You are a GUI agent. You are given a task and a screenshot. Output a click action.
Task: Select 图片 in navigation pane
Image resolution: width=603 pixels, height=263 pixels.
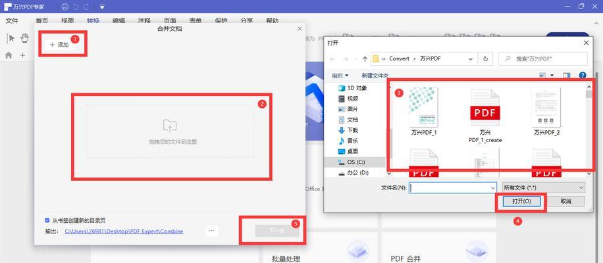(348, 109)
